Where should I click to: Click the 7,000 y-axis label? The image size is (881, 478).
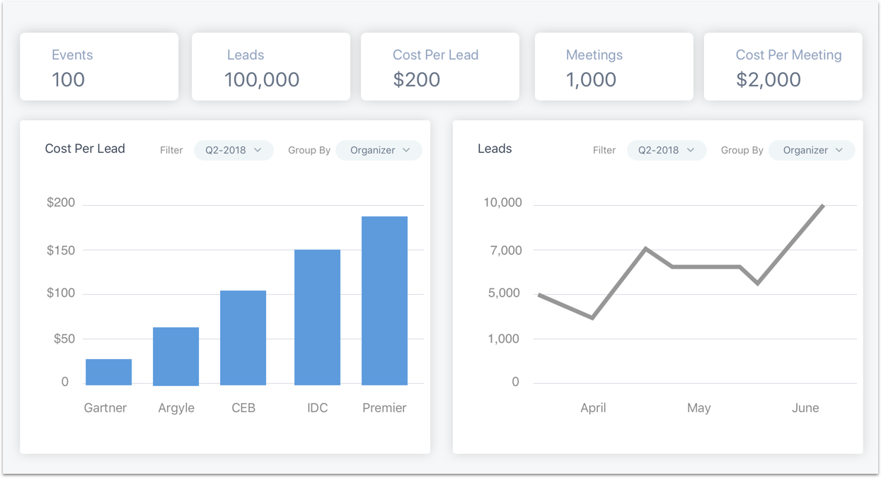pyautogui.click(x=505, y=250)
